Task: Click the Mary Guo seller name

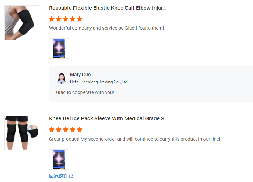Action: (x=80, y=75)
